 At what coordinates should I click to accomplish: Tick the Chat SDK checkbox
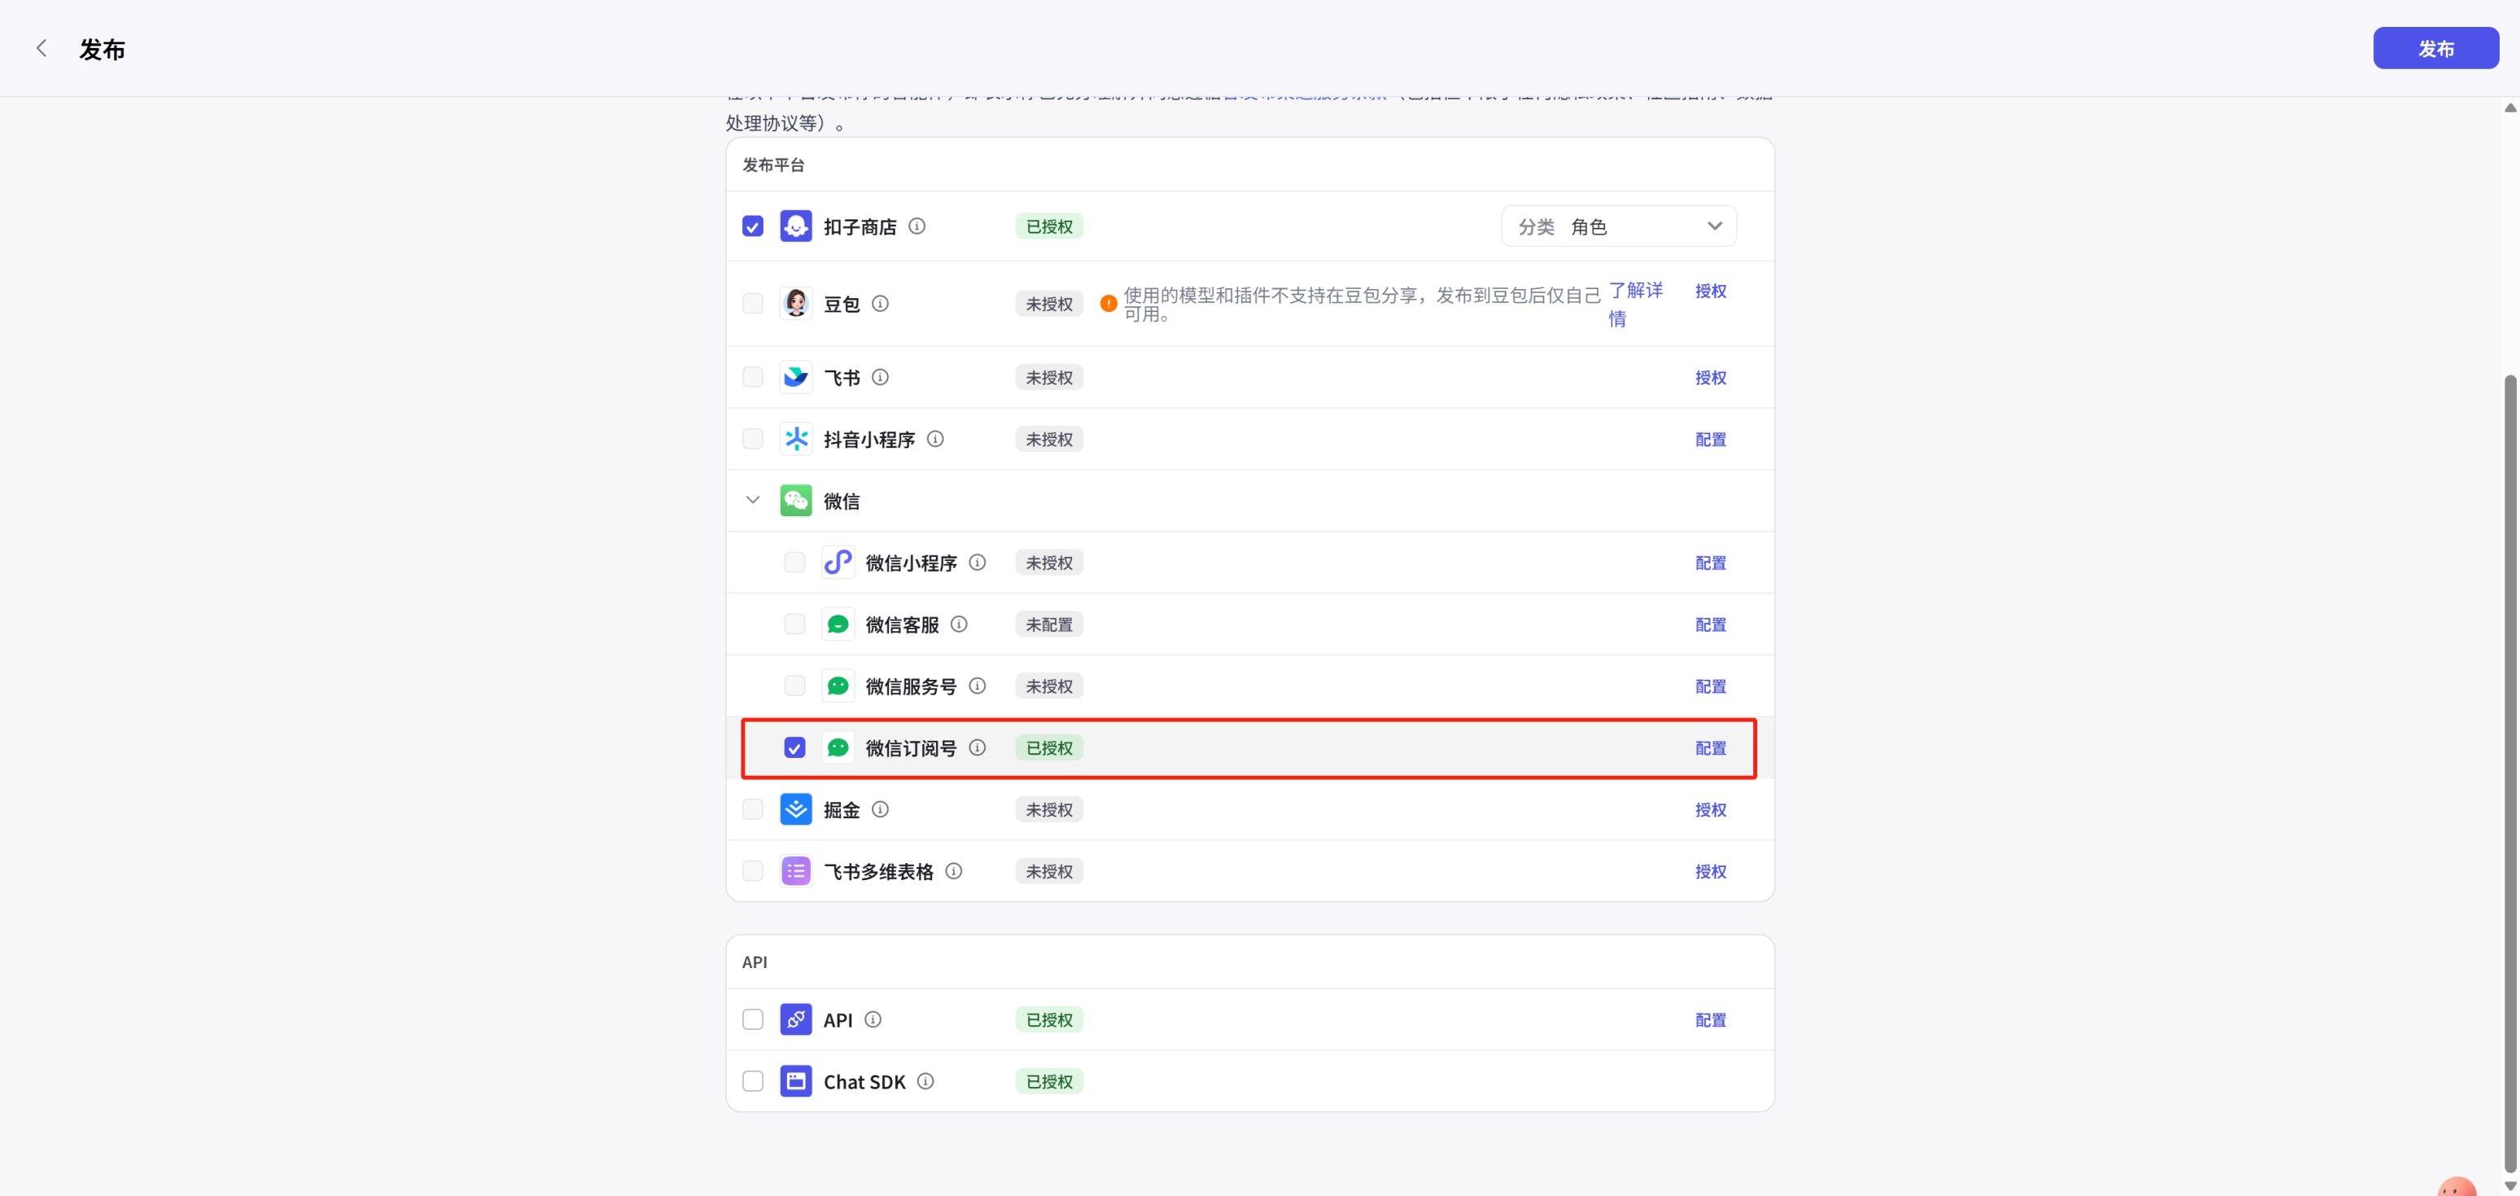752,1081
